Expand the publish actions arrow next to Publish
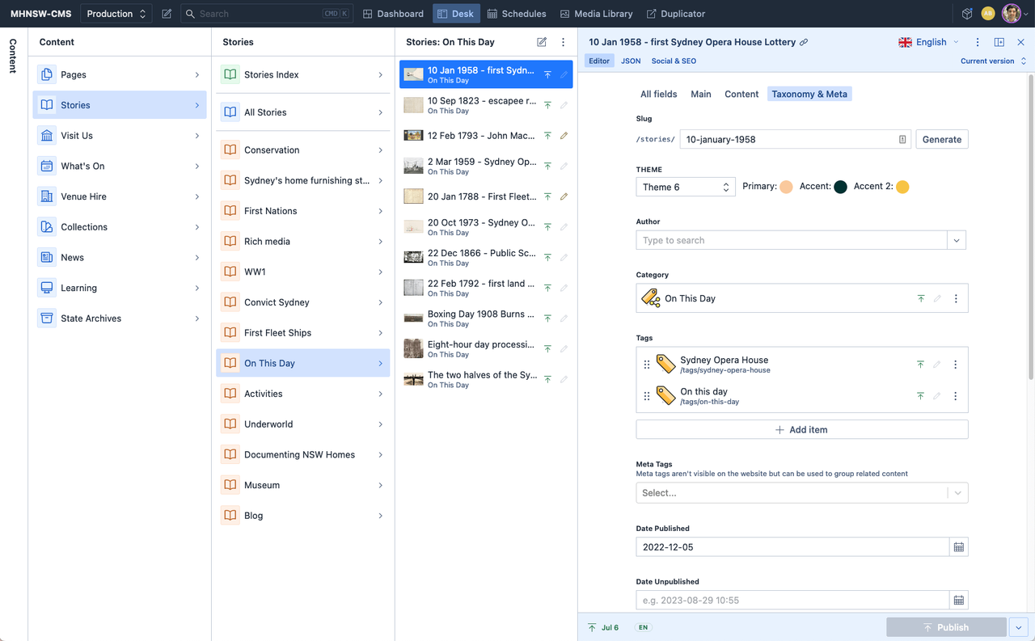The height and width of the screenshot is (641, 1035). point(1019,627)
